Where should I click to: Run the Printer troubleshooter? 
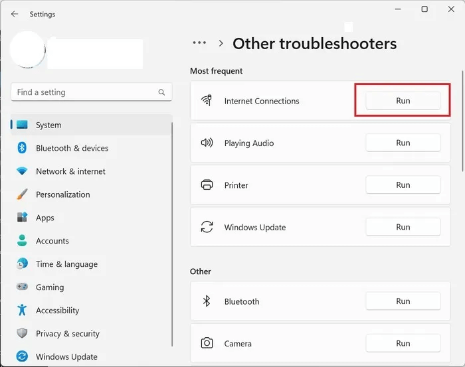point(403,185)
